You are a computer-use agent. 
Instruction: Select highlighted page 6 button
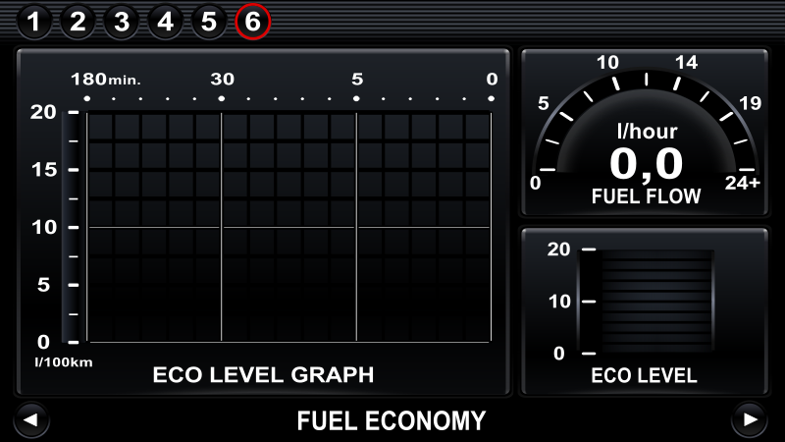pyautogui.click(x=253, y=22)
